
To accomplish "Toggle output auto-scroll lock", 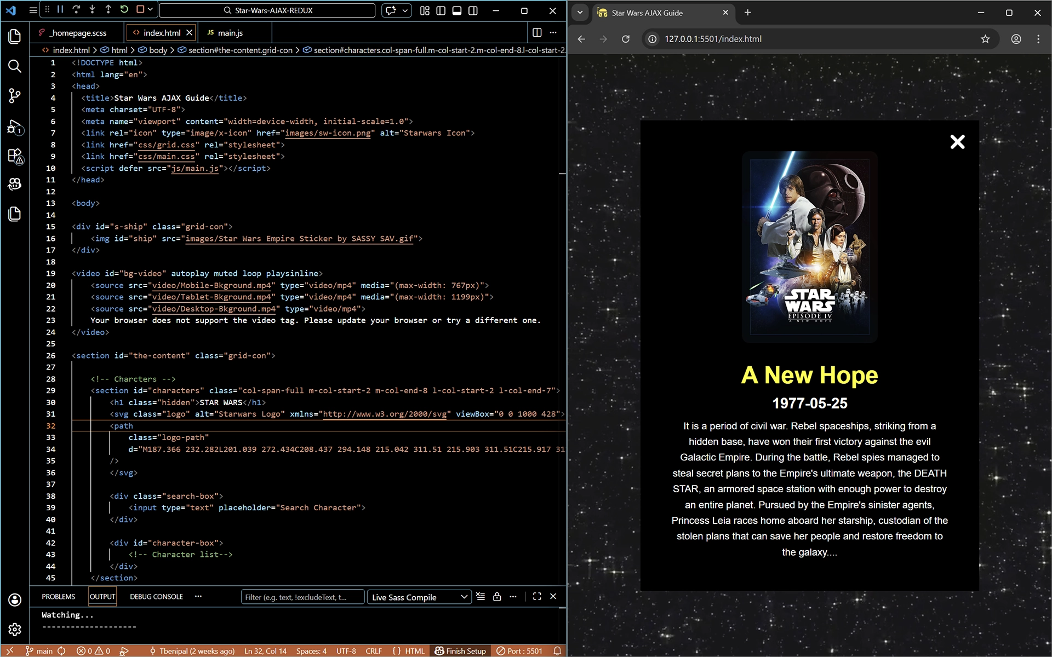I will click(497, 597).
